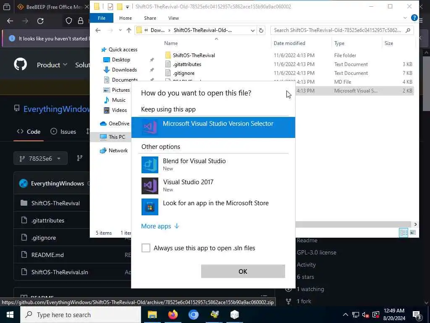The image size is (430, 323).
Task: Open README.md file on GitHub
Action: [47, 255]
